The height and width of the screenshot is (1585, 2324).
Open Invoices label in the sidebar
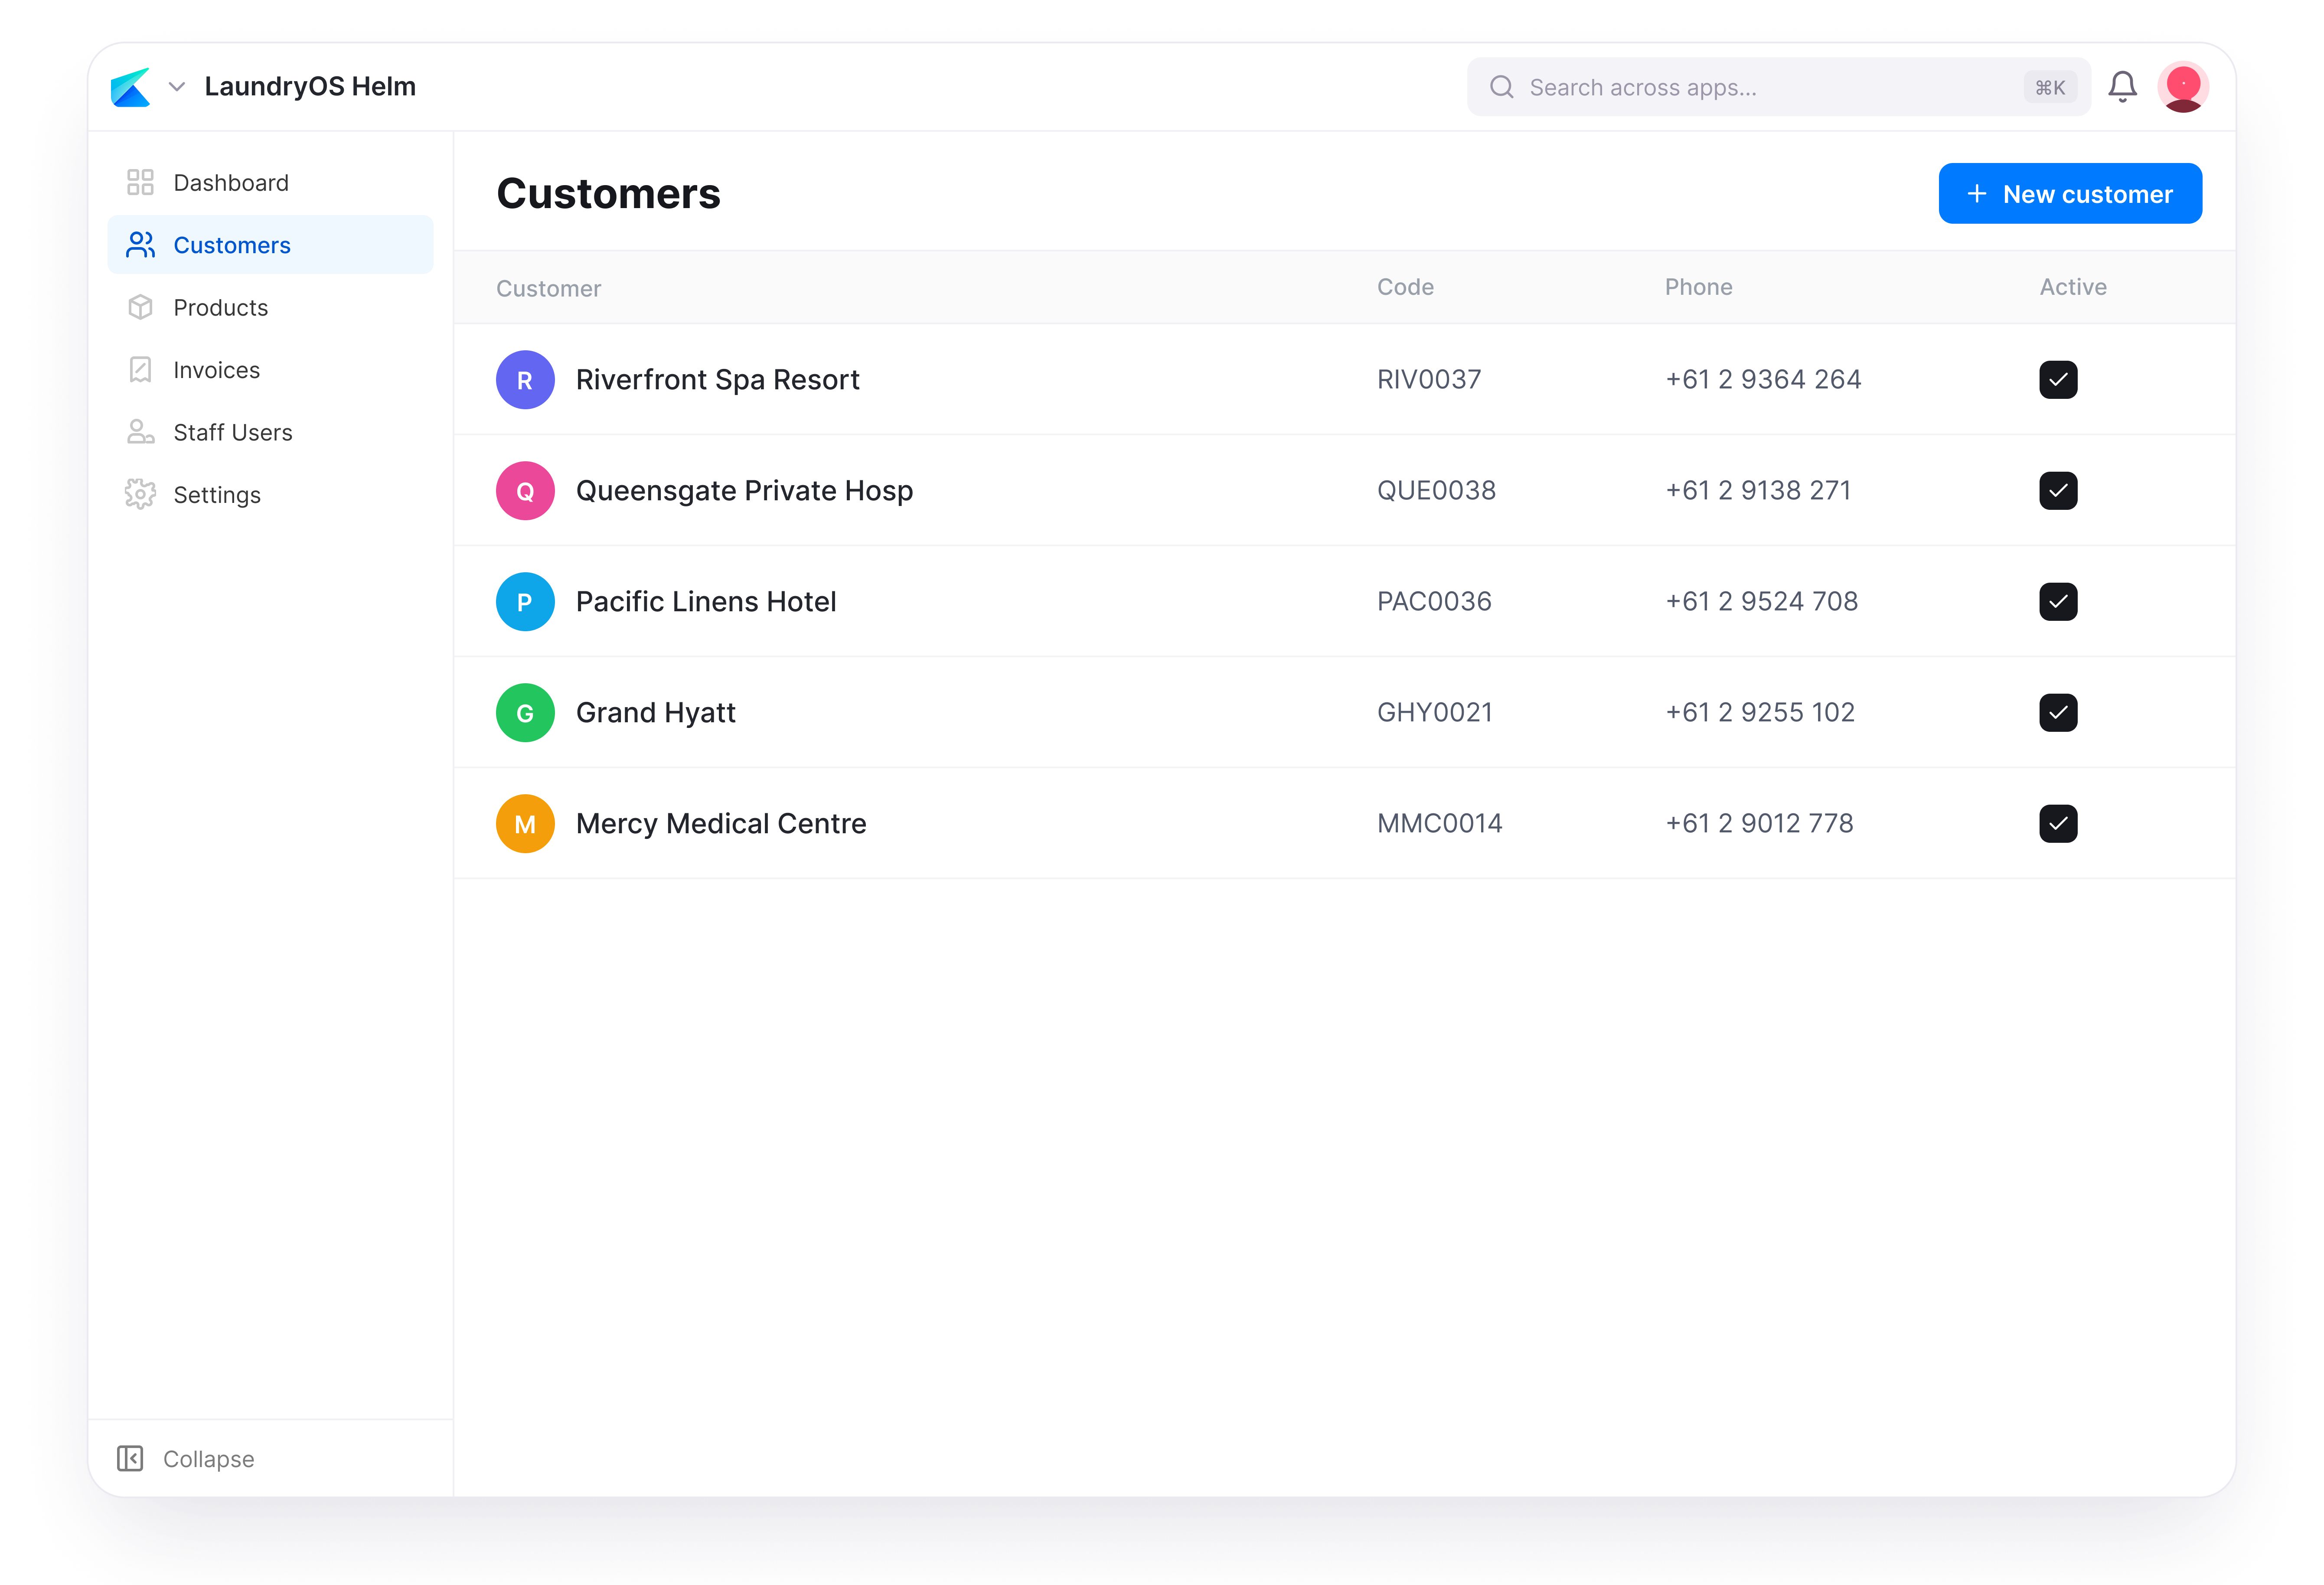pos(217,370)
